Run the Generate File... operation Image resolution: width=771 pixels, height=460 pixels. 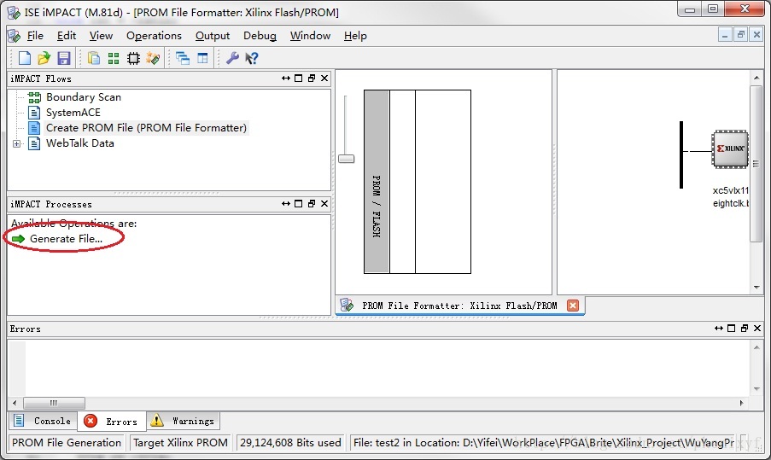click(x=66, y=239)
